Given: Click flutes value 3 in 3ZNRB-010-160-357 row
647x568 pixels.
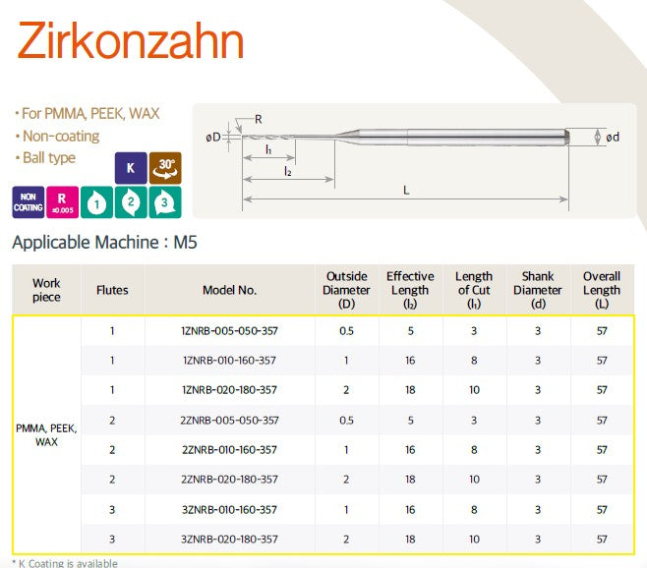Looking at the screenshot, I should (112, 510).
